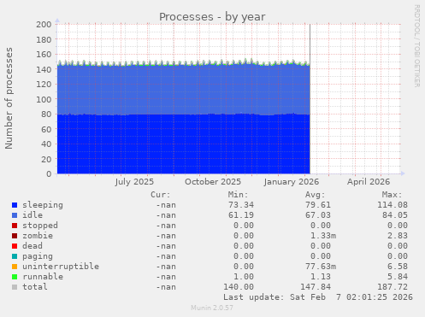
Task: Select the 'zombie' legend label
Action: [38, 236]
